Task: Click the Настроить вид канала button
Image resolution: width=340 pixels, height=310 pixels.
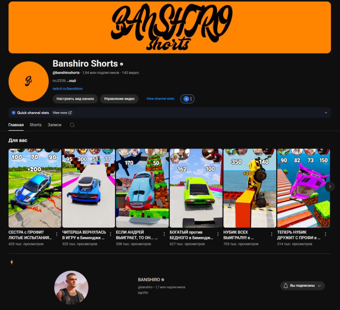Action: [75, 99]
